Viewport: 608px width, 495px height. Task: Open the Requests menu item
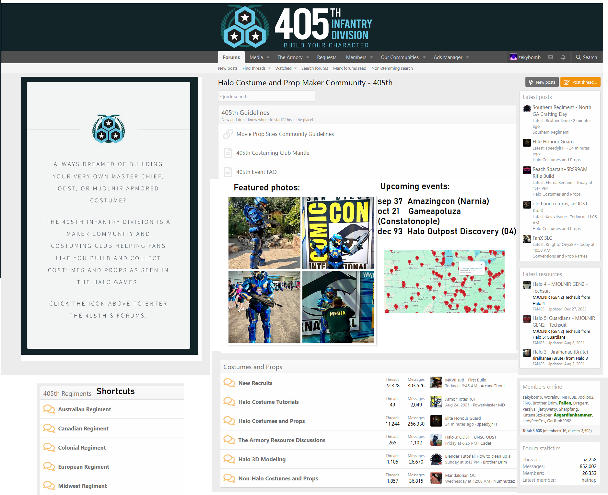326,57
